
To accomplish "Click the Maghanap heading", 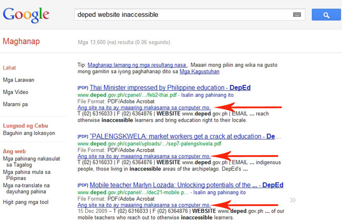I will [21, 41].
